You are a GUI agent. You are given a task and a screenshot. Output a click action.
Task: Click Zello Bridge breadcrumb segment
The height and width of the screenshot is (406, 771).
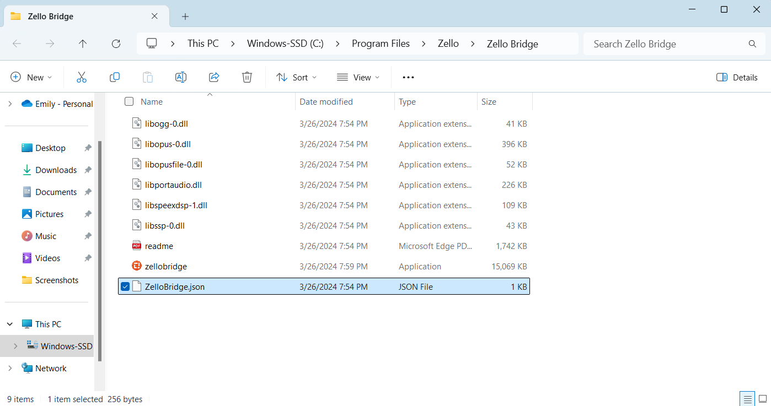point(512,44)
